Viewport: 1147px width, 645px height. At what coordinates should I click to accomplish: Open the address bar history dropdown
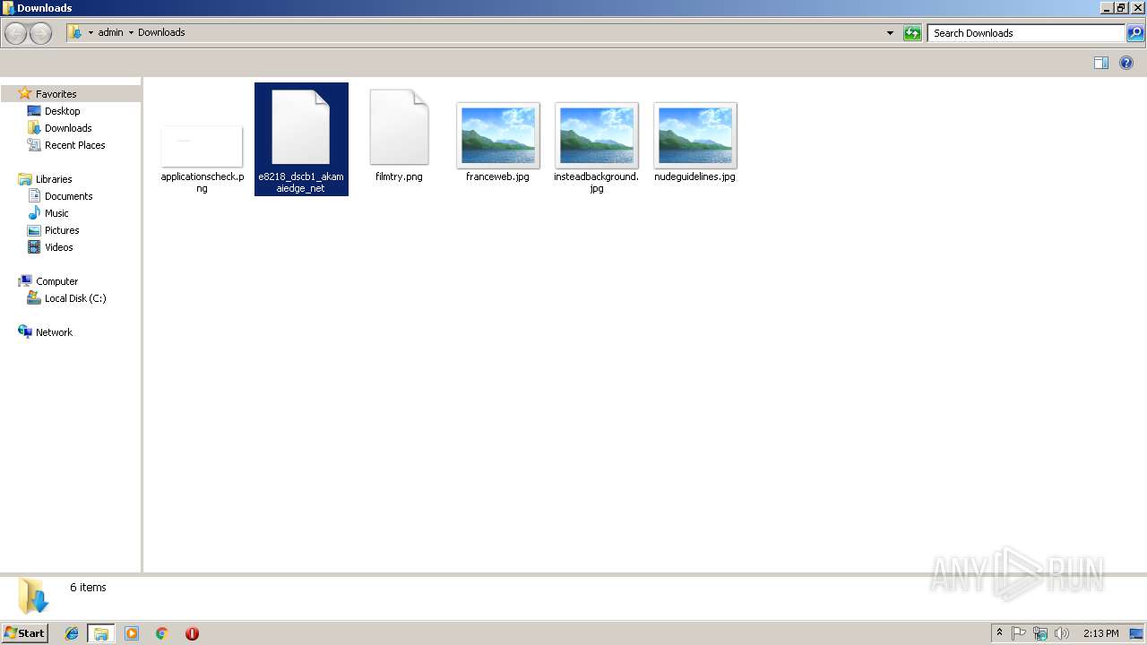(x=890, y=32)
